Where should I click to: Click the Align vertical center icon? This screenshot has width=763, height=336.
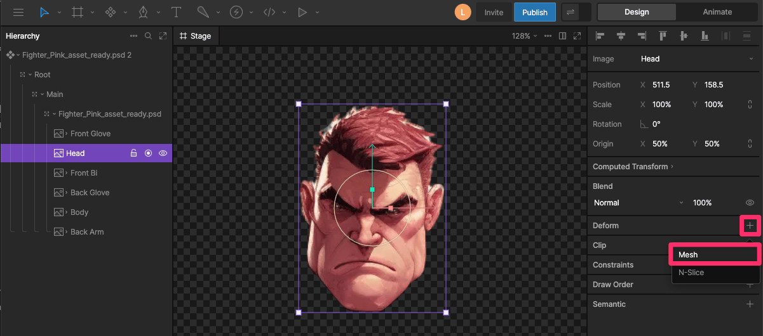point(684,36)
